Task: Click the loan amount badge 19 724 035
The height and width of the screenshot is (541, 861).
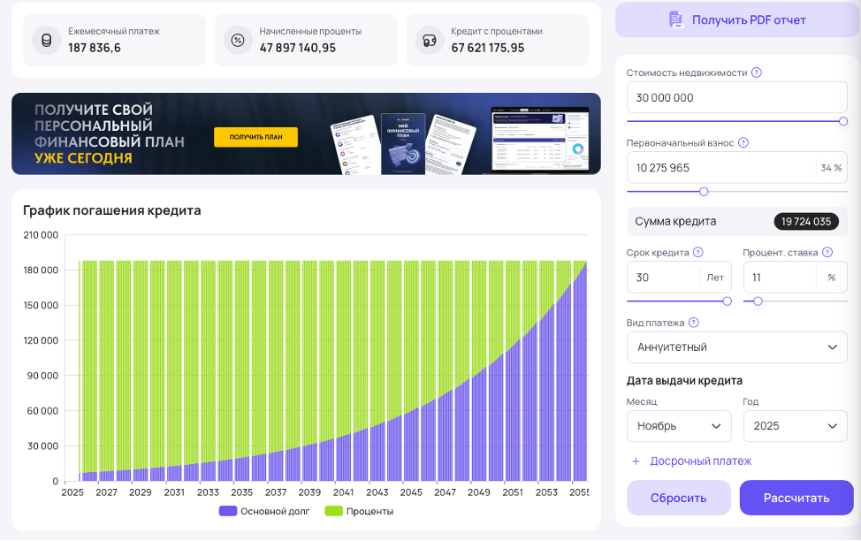Action: click(x=806, y=221)
